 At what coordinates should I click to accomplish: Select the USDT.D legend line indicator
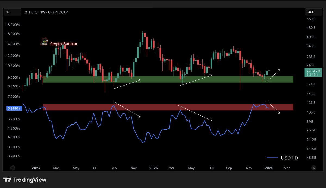point(272,158)
